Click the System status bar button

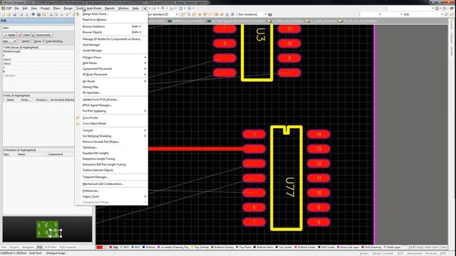[364, 253]
